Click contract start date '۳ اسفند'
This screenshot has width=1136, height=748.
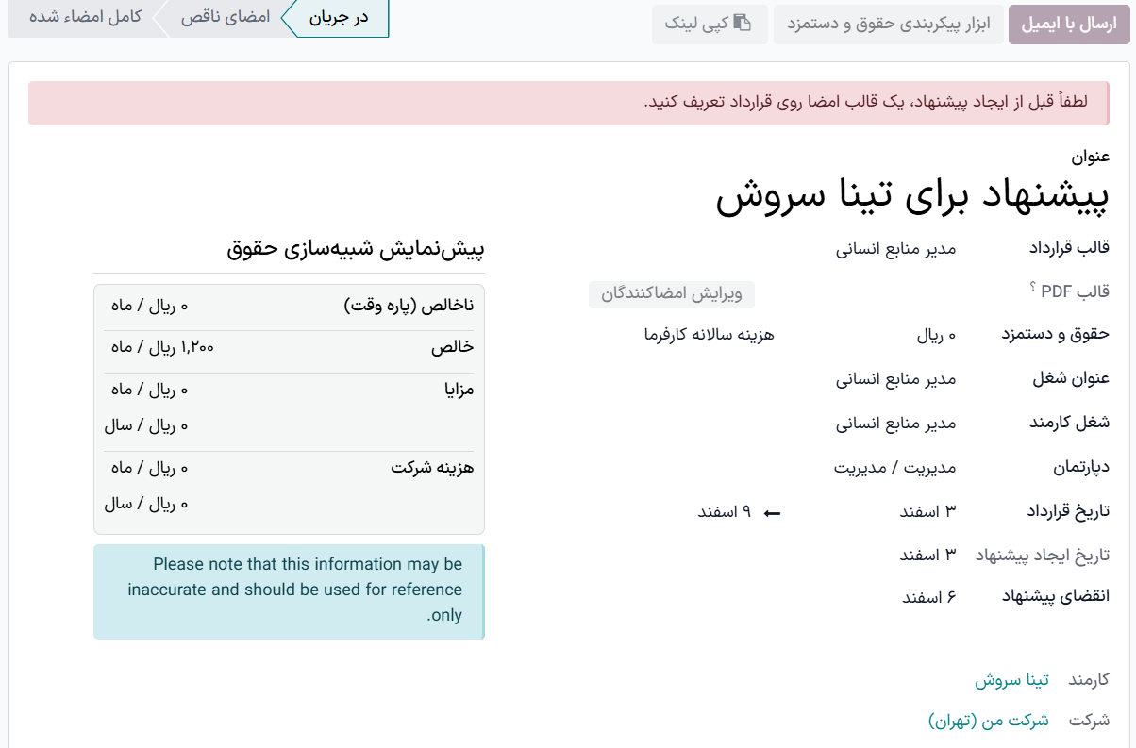(927, 511)
